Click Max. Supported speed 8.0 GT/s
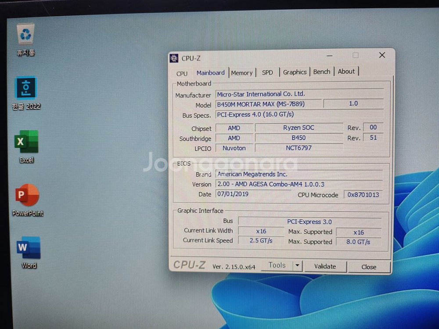This screenshot has height=329, width=439. [x=358, y=242]
